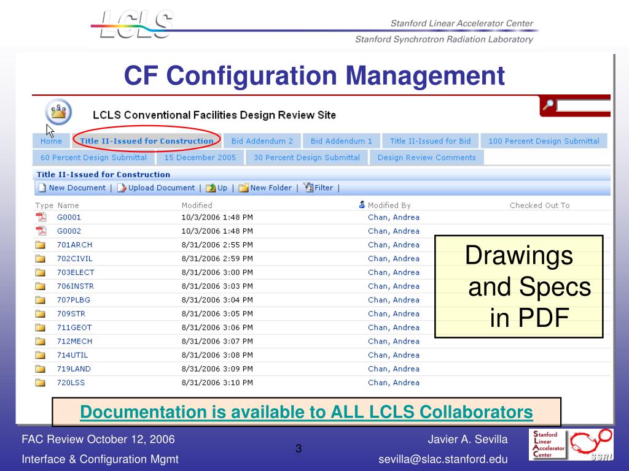Image resolution: width=629 pixels, height=471 pixels.
Task: Open the 707PLBG folder
Action: (74, 300)
